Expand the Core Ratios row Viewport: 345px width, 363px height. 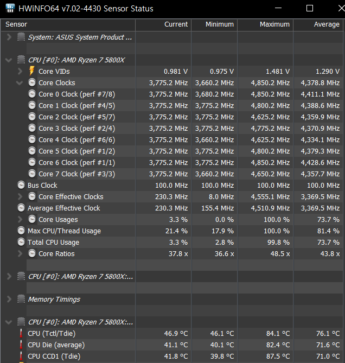(x=20, y=254)
